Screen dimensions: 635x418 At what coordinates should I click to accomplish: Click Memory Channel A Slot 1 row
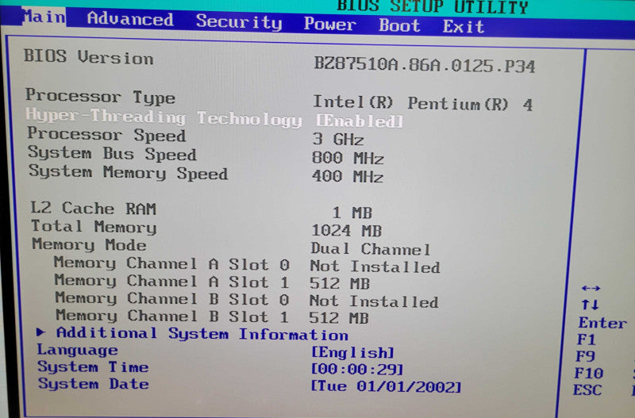212,282
